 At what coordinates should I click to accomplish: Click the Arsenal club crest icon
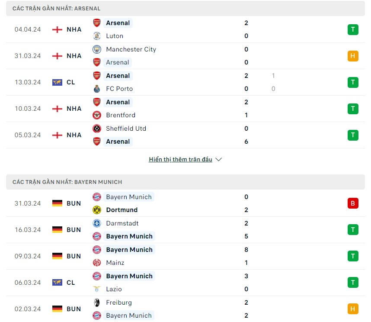coord(96,23)
